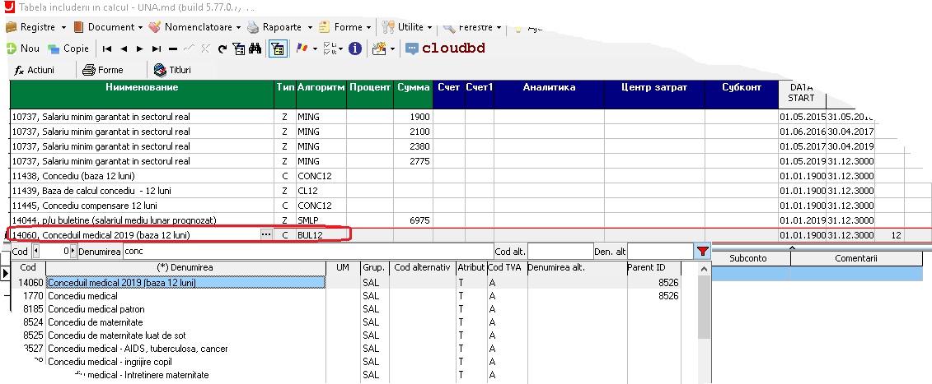The image size is (932, 384).
Task: Click the lookup list scrollbar up arrow
Action: [x=704, y=268]
